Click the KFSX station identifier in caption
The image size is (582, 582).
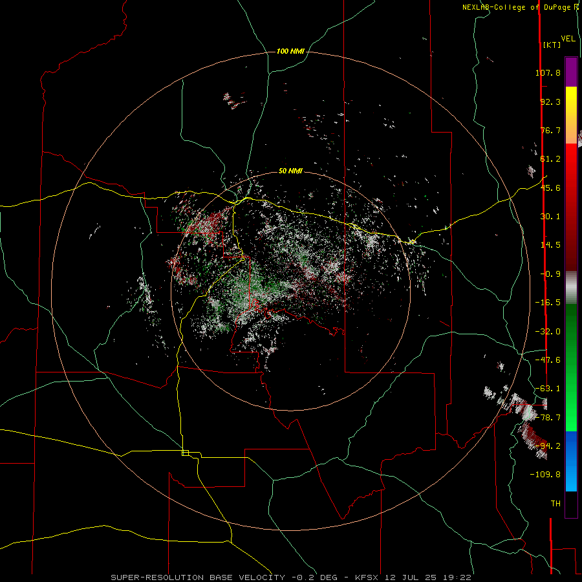365,577
